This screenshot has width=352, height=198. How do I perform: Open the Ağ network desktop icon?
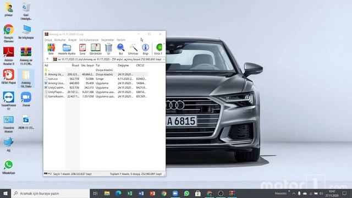pyautogui.click(x=9, y=145)
